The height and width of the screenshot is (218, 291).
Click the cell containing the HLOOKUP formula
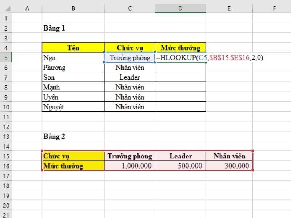click(180, 58)
